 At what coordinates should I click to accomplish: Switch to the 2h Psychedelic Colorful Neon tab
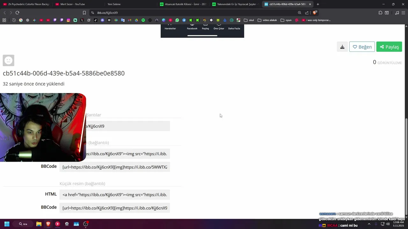click(26, 4)
